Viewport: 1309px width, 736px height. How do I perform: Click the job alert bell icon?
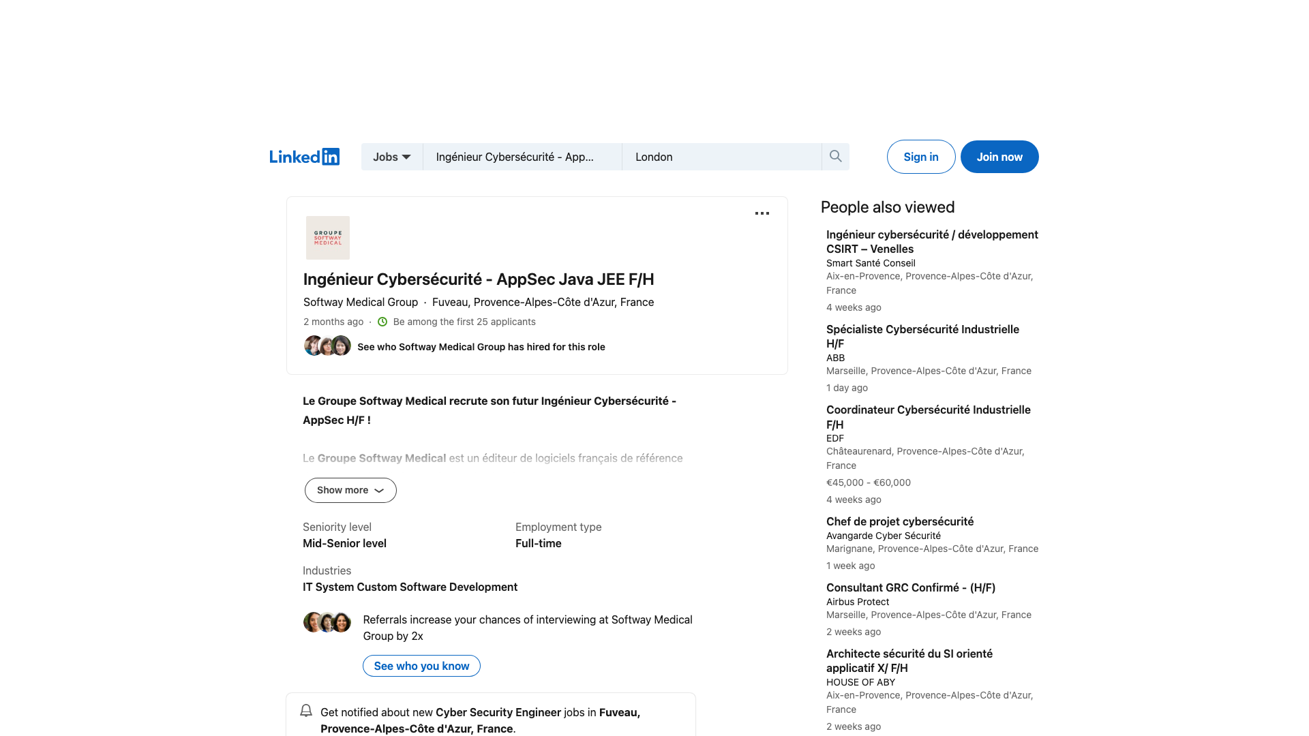click(306, 711)
